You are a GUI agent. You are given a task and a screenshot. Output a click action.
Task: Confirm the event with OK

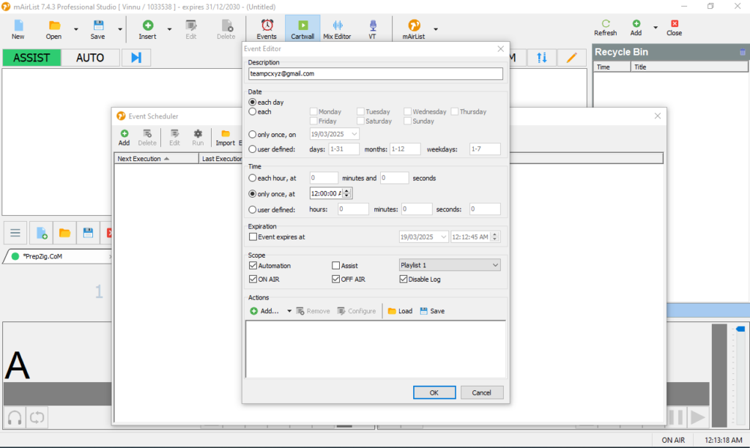[434, 392]
